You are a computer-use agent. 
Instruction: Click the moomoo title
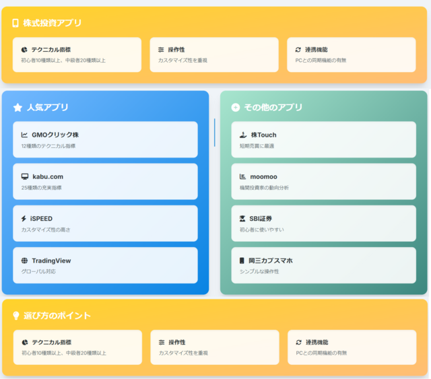coord(263,177)
